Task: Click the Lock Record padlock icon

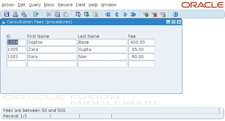Action: [x=163, y=14]
